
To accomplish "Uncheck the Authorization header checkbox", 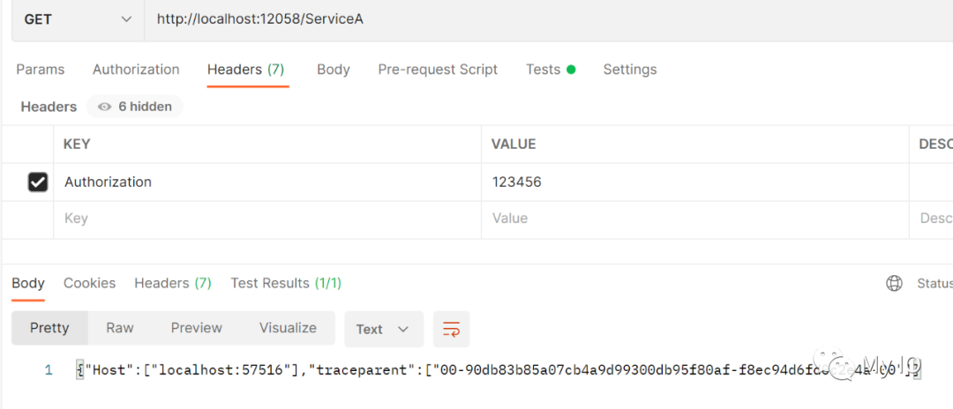I will coord(38,182).
